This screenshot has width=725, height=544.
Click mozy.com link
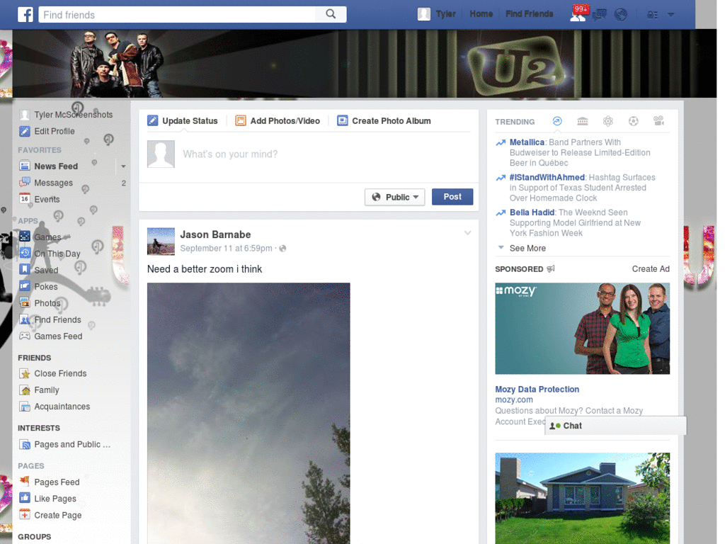514,399
